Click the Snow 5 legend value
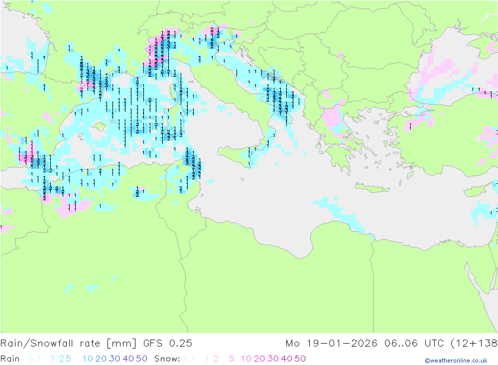This screenshot has height=365, width=498. [x=232, y=359]
